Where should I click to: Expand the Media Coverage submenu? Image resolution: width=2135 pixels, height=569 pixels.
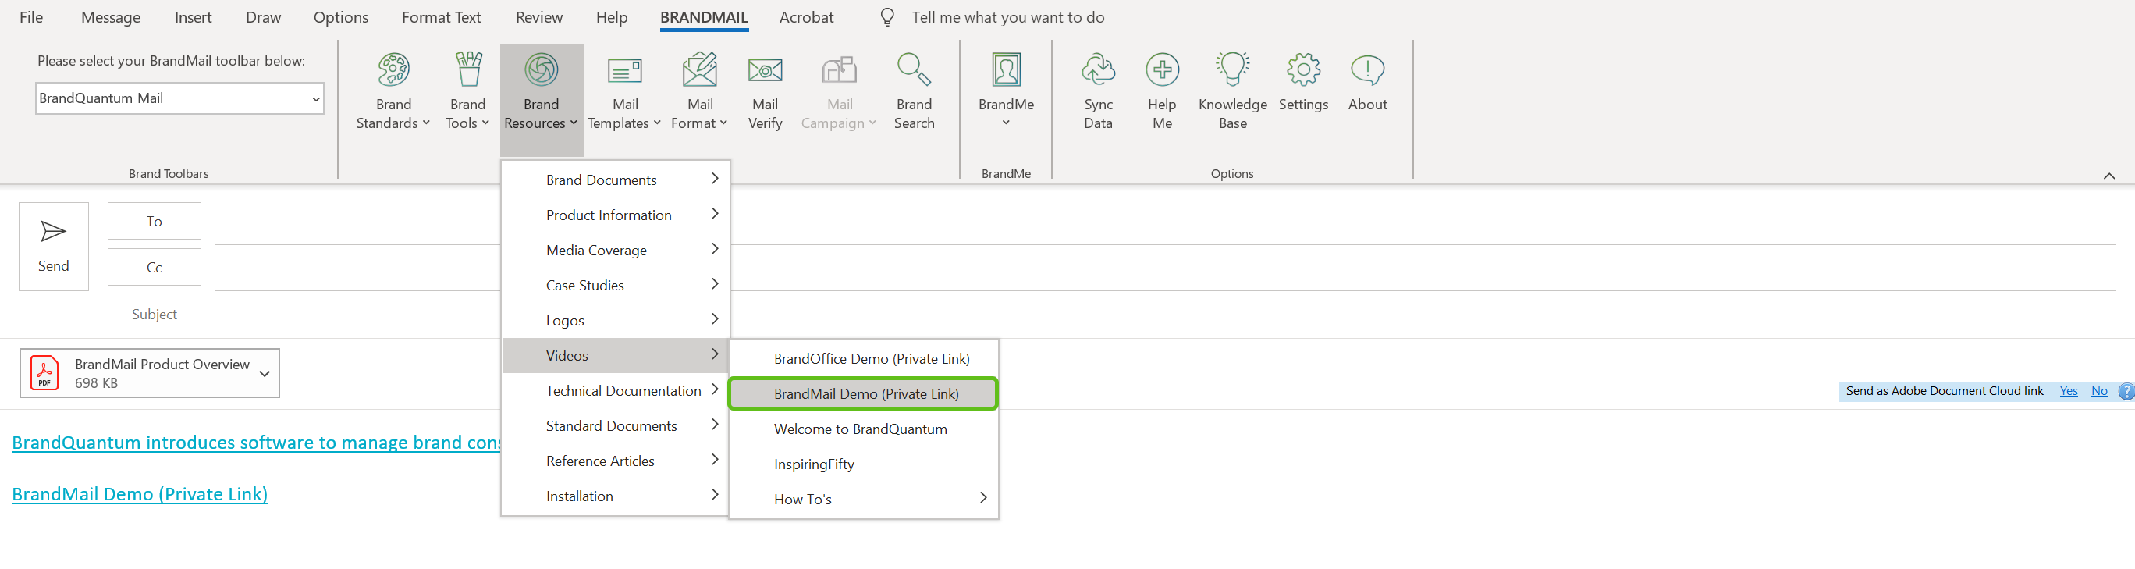pos(616,251)
